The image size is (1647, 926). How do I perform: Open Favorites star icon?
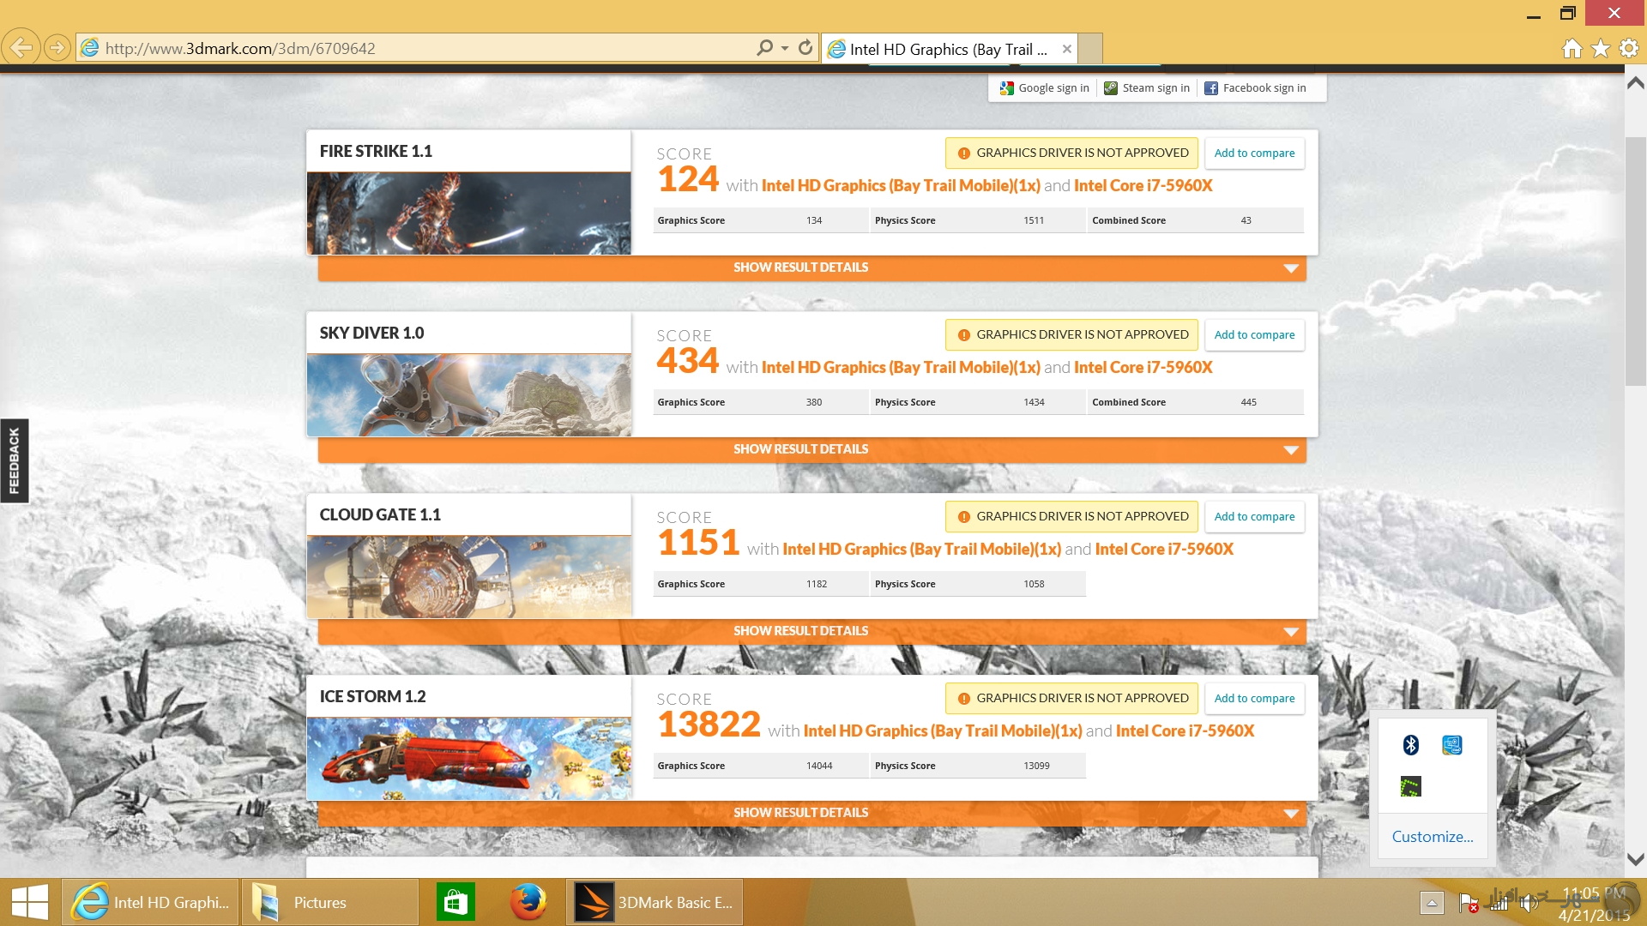(1600, 49)
